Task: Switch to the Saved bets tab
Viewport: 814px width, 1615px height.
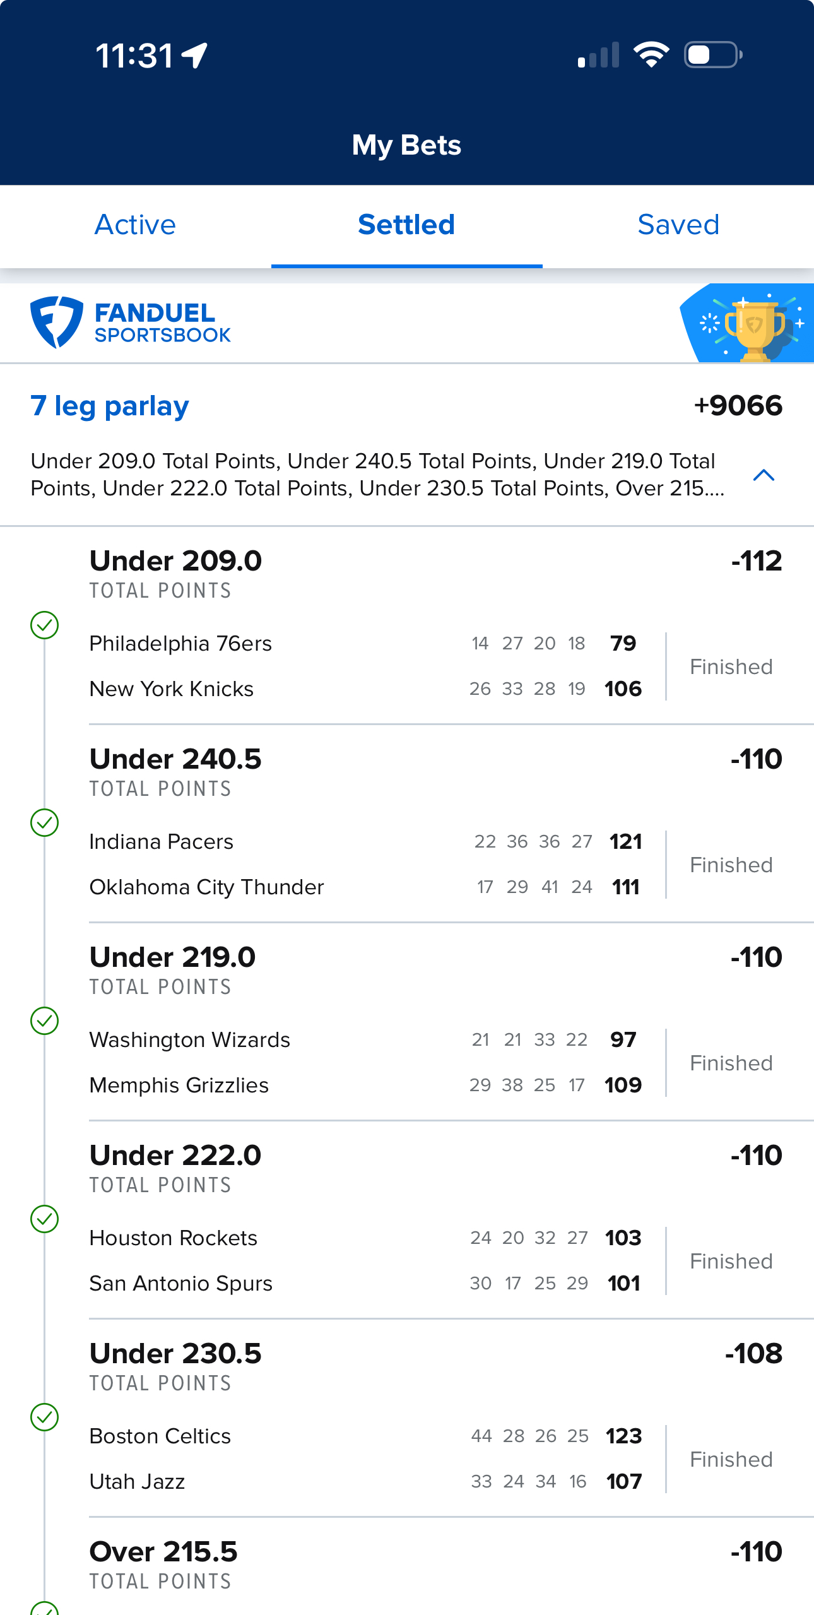Action: [x=678, y=225]
